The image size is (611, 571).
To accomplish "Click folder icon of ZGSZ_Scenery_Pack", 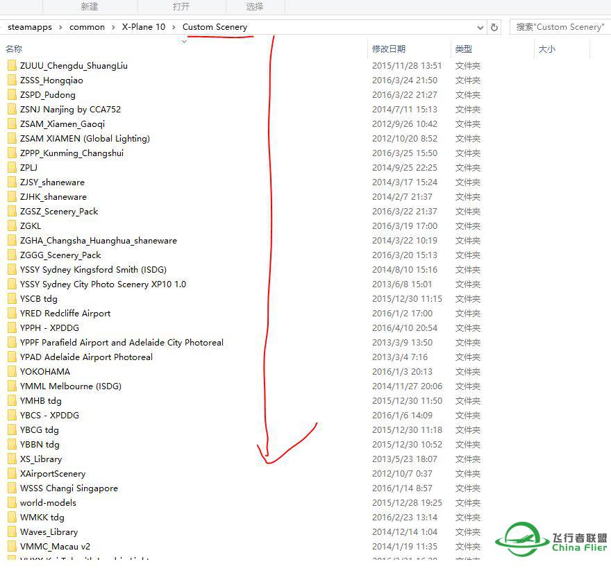I will click(12, 211).
